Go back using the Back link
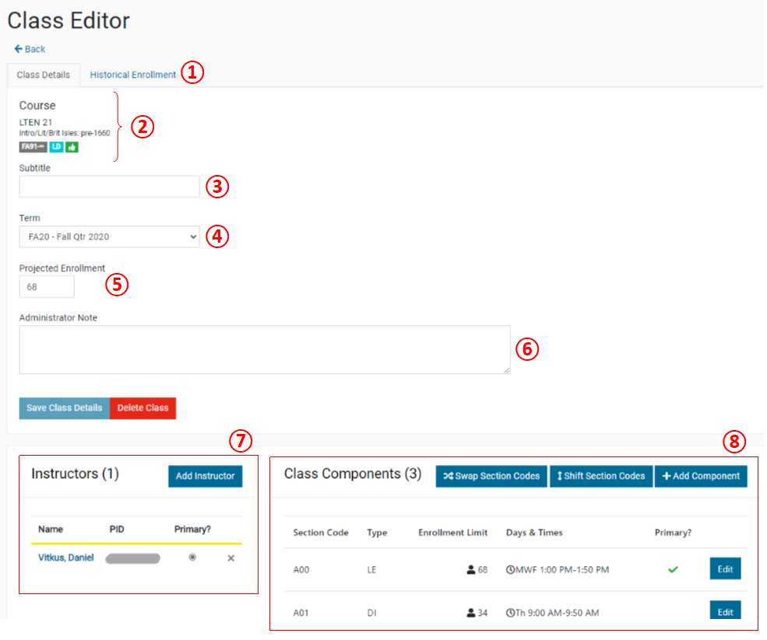 30,49
